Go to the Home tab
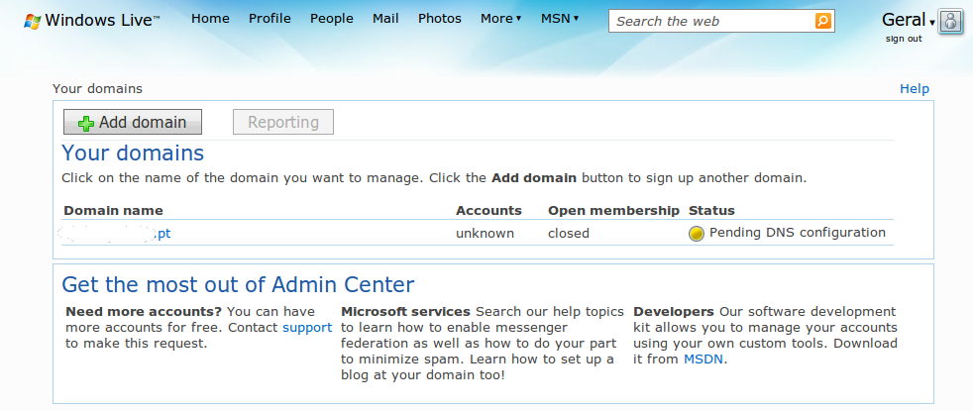This screenshot has height=411, width=973. click(x=210, y=19)
